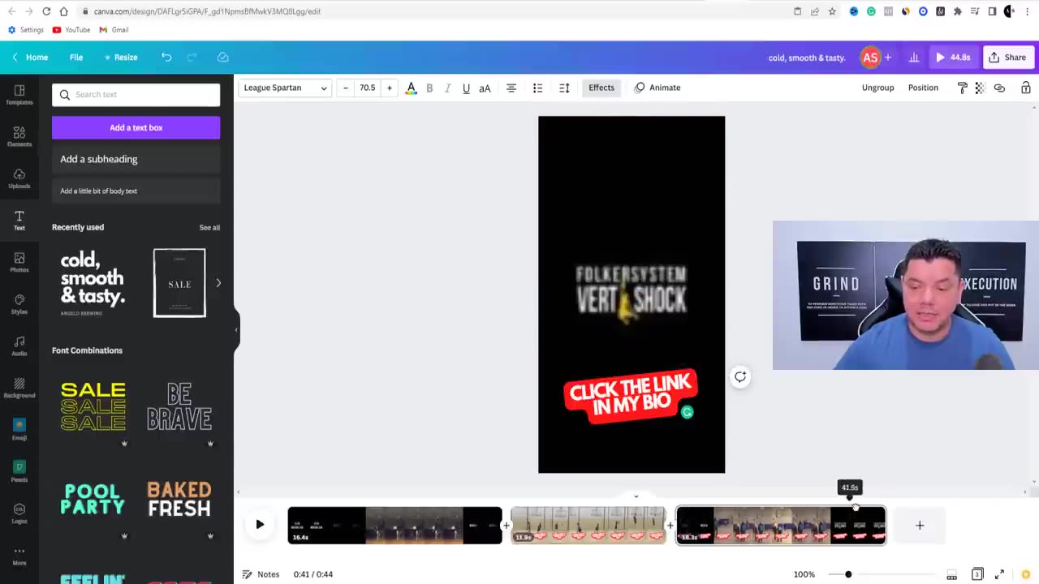Open the insights chart icon in header
1039x584 pixels.
[x=914, y=58]
